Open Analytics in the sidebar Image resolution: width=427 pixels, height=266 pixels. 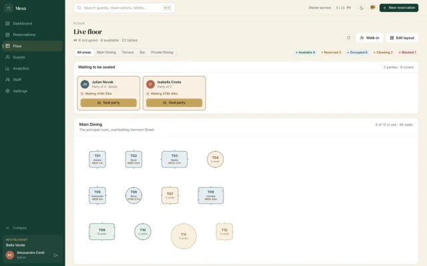tap(33, 68)
